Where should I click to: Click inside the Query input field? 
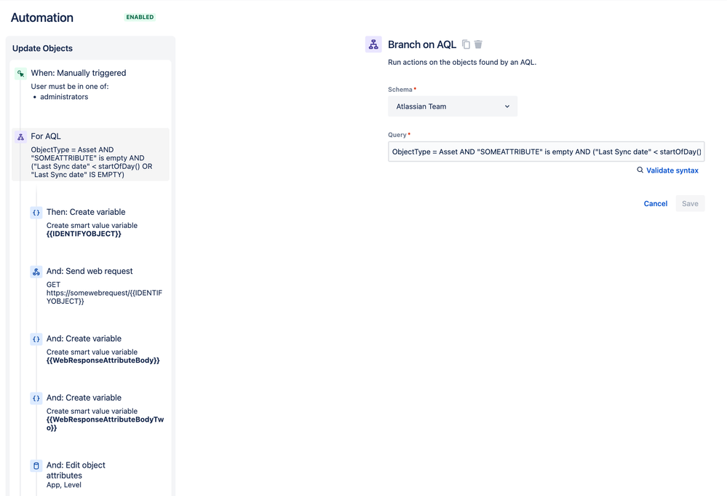[x=546, y=151]
